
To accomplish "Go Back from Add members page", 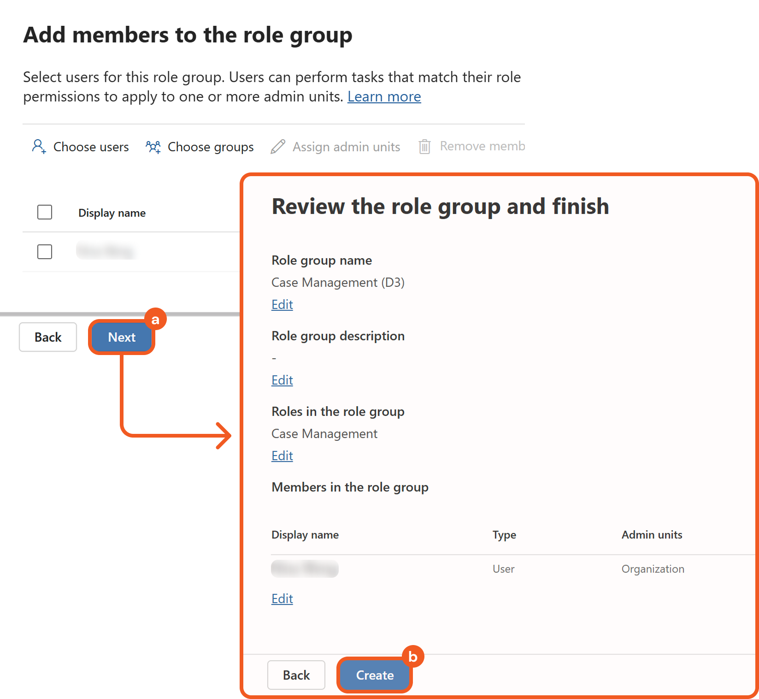I will tap(48, 337).
